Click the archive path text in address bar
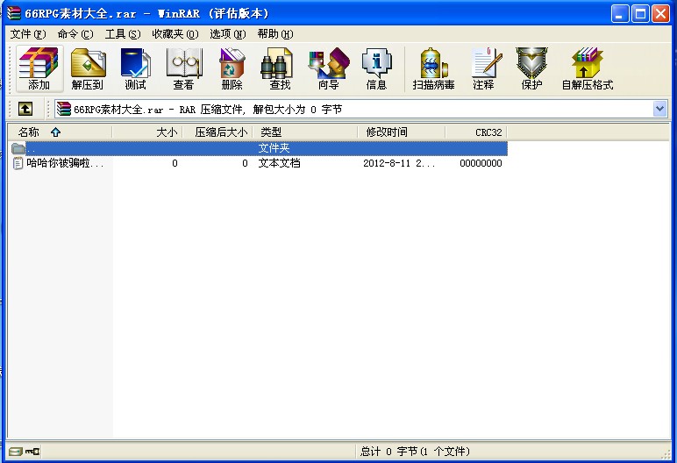This screenshot has height=463, width=677. tap(208, 110)
